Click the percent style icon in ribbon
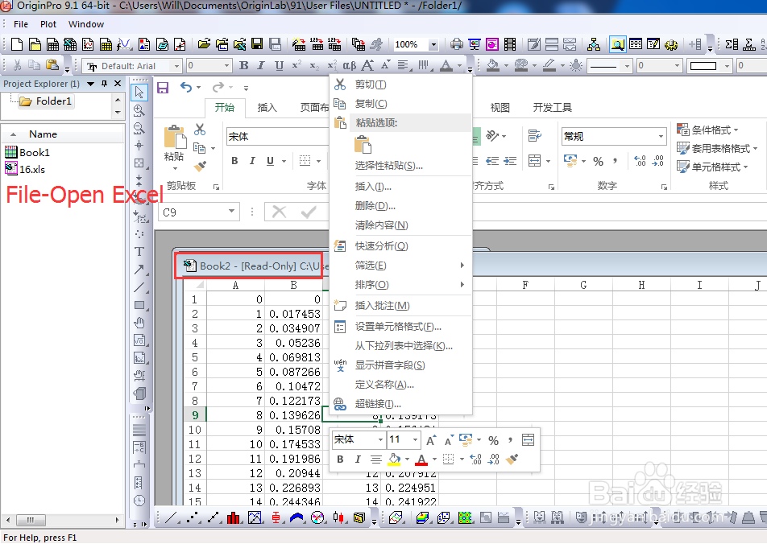Image resolution: width=767 pixels, height=544 pixels. point(599,161)
